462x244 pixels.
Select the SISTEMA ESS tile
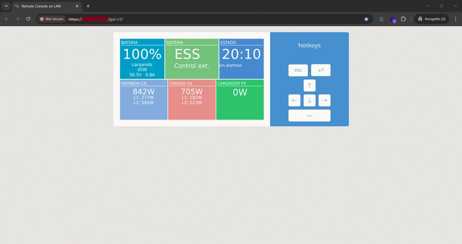click(192, 59)
